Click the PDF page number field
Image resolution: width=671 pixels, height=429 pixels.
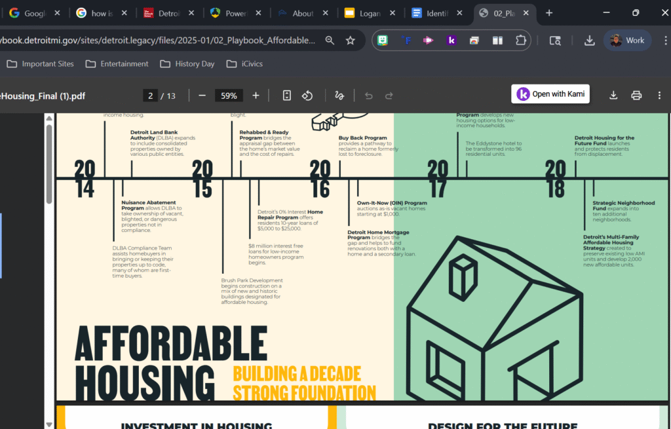tap(150, 96)
